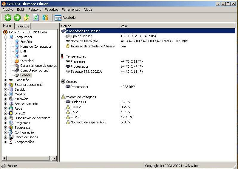Select Gerenciamento de energia in the tree
Image resolution: width=238 pixels, height=169 pixels.
pyautogui.click(x=38, y=66)
